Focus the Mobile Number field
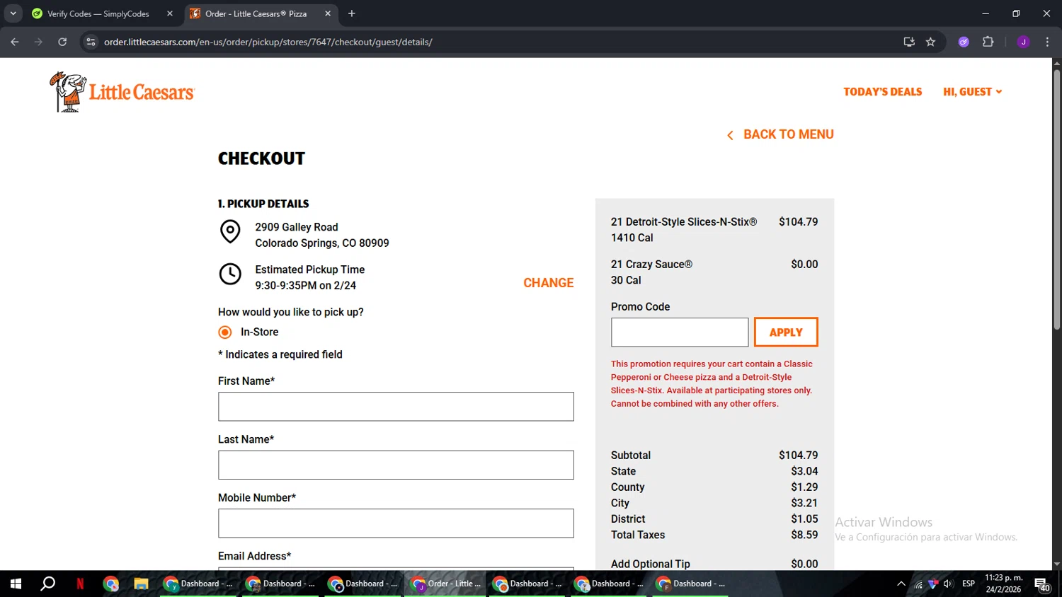1062x597 pixels. click(x=396, y=523)
